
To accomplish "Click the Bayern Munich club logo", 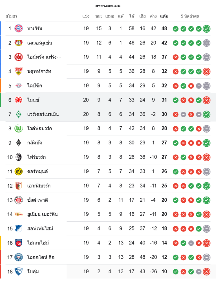I will point(18,28).
